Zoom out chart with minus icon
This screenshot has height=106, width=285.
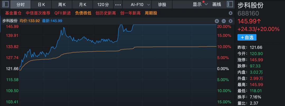click(x=224, y=21)
